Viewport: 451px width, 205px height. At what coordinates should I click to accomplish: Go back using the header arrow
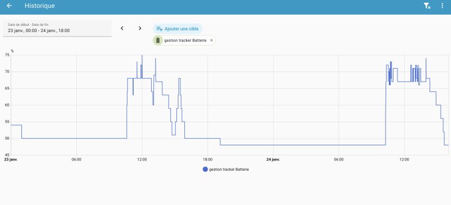(x=10, y=6)
